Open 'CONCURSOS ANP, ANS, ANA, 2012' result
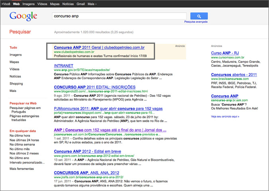269x191 pixels. (86, 173)
